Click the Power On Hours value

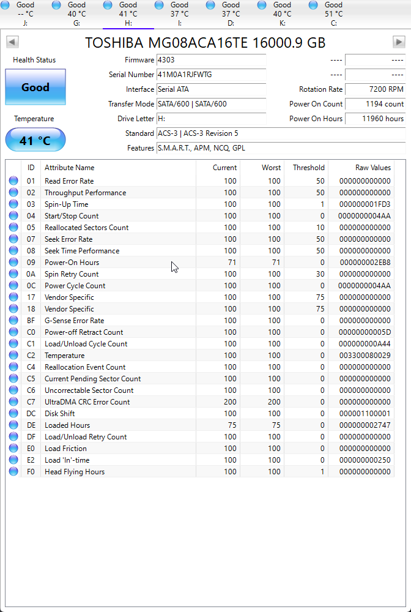pyautogui.click(x=375, y=119)
